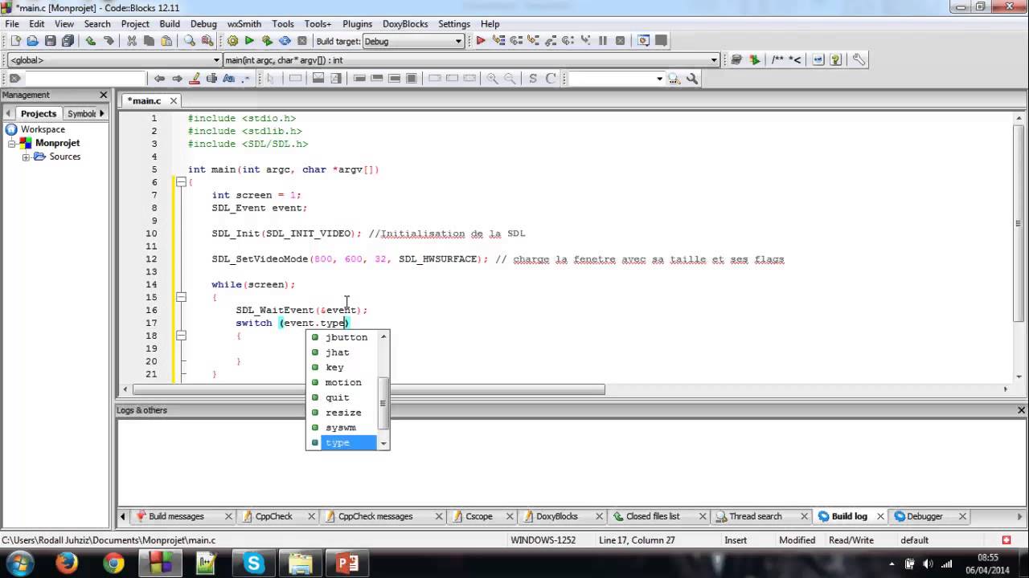
Task: Open the Replace tool icon
Action: [207, 41]
